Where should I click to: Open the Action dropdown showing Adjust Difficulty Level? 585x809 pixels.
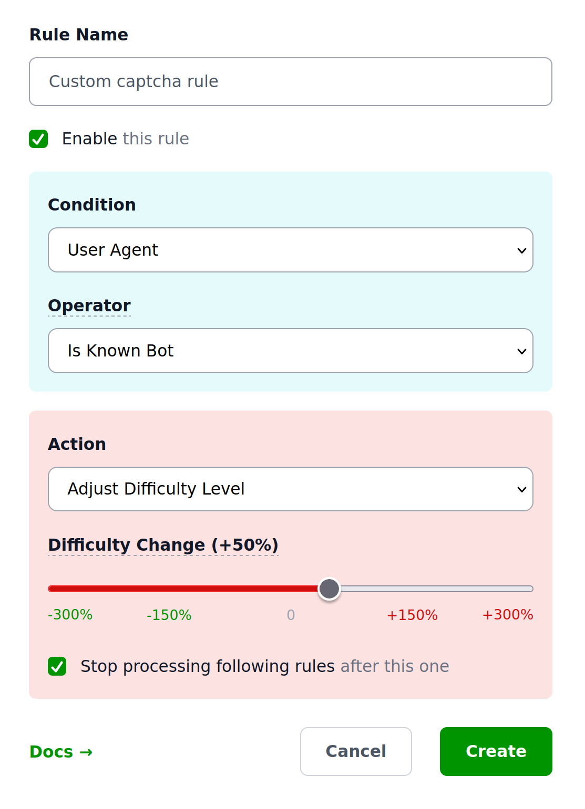point(291,489)
